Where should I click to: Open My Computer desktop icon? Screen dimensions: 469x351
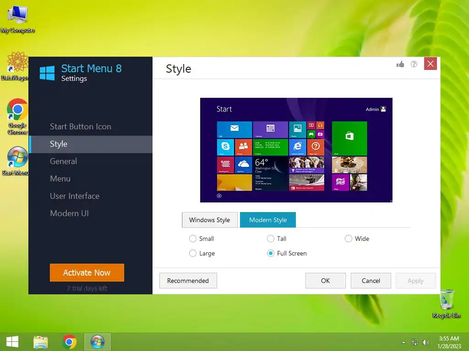(x=18, y=19)
